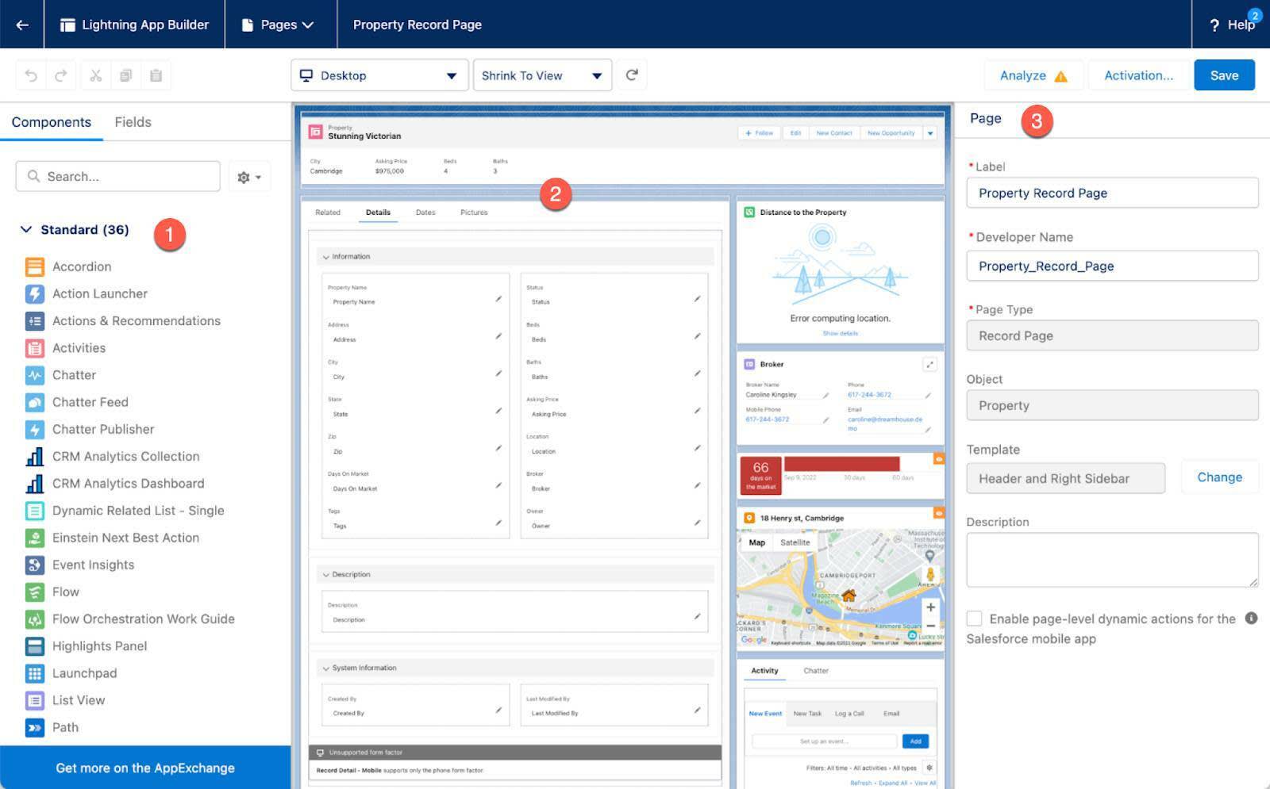Select the Einstein Next Best Action icon
1270x789 pixels.
pos(34,538)
